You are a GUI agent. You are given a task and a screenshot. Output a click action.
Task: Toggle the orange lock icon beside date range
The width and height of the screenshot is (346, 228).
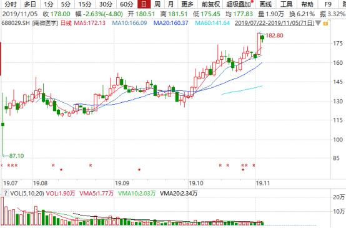(x=326, y=23)
